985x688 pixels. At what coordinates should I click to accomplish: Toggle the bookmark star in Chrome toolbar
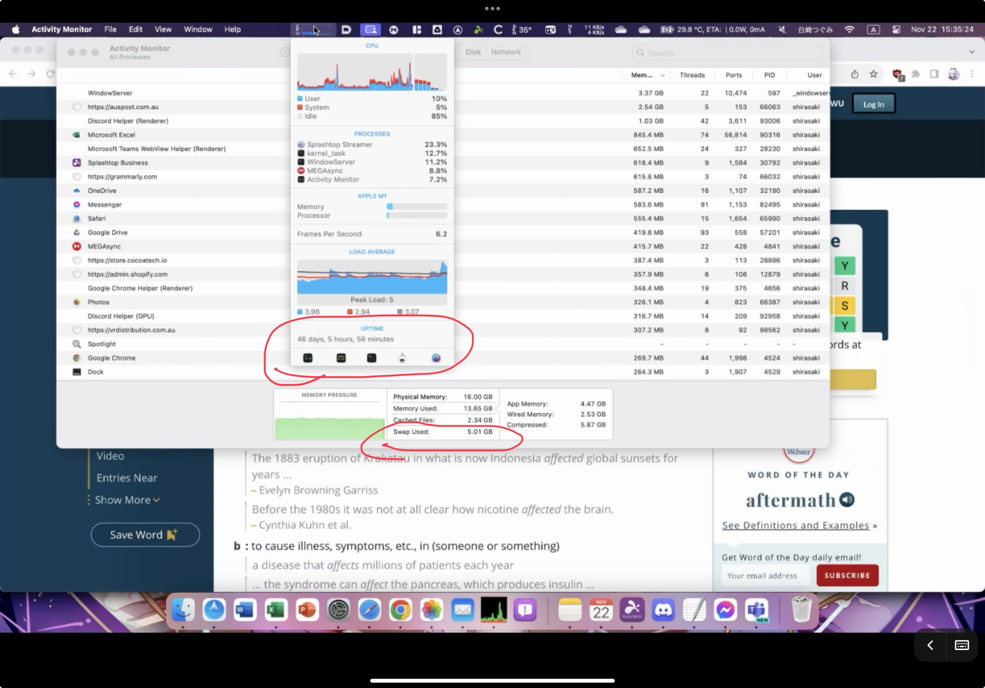(873, 74)
